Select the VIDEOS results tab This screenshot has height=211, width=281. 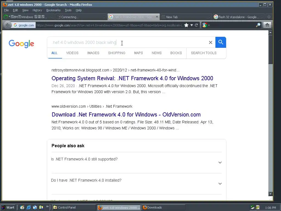click(72, 53)
